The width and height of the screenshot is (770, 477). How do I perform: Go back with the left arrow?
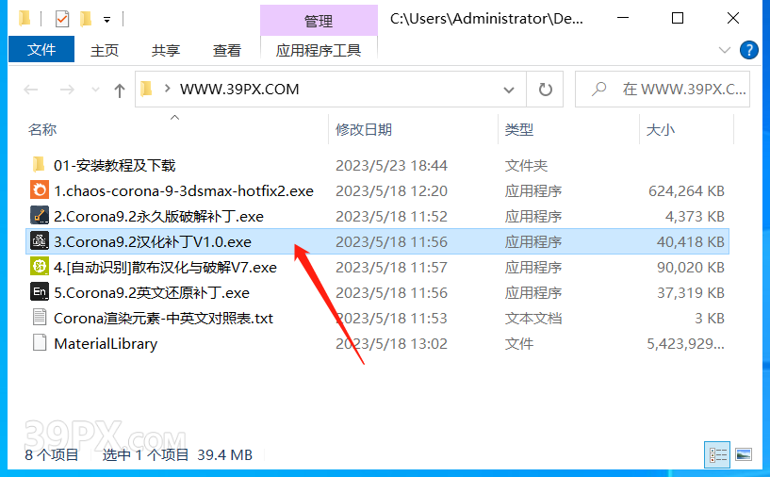(x=31, y=90)
